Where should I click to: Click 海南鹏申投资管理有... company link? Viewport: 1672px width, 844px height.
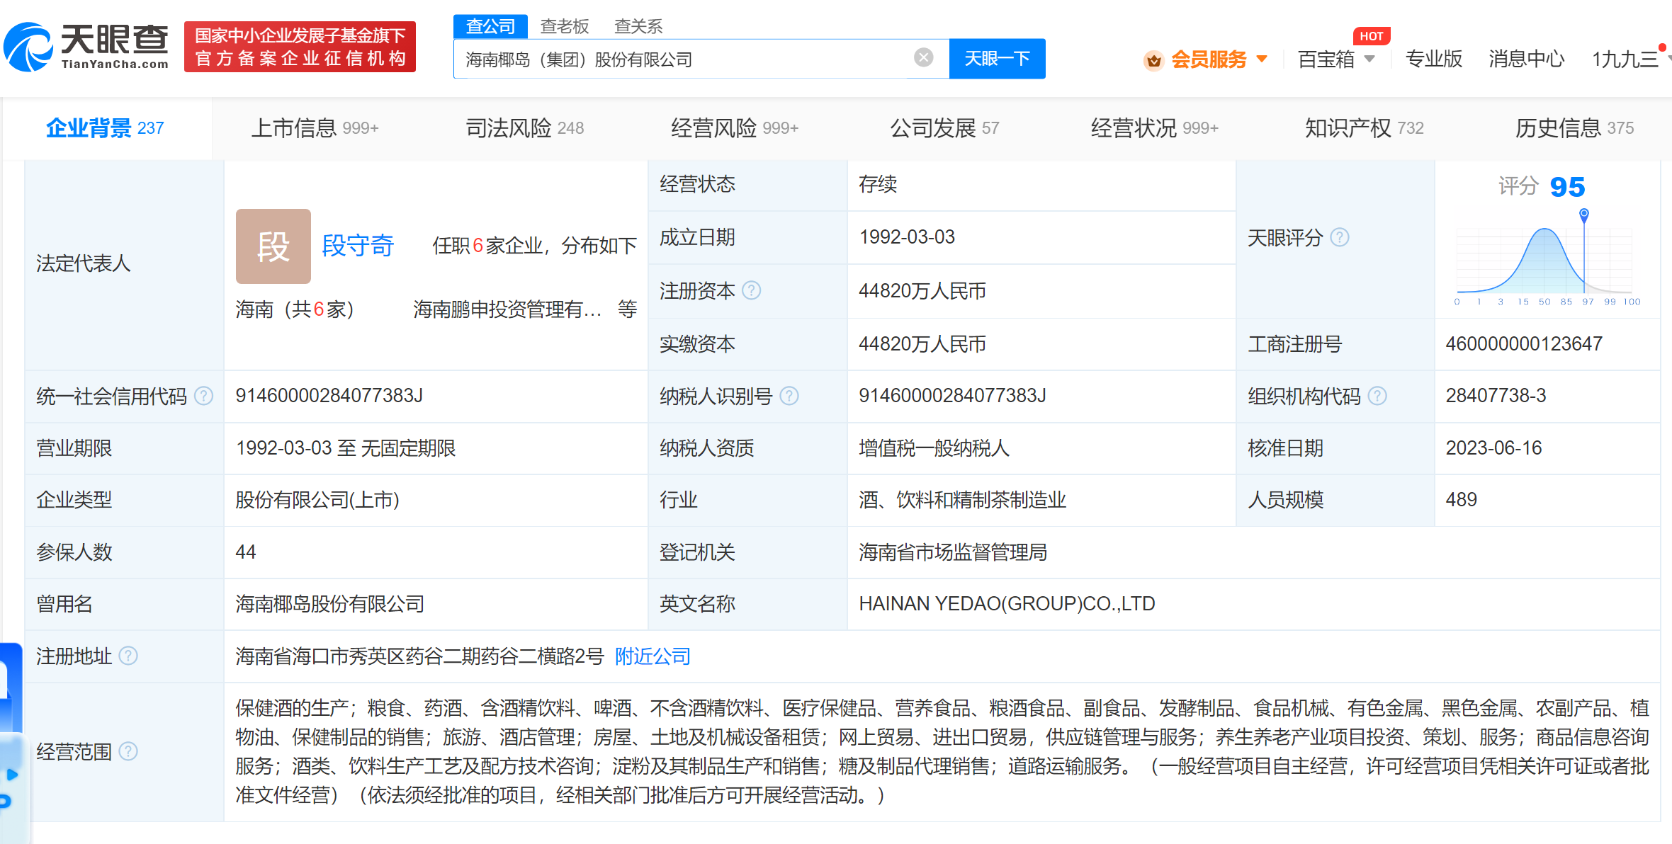point(507,309)
